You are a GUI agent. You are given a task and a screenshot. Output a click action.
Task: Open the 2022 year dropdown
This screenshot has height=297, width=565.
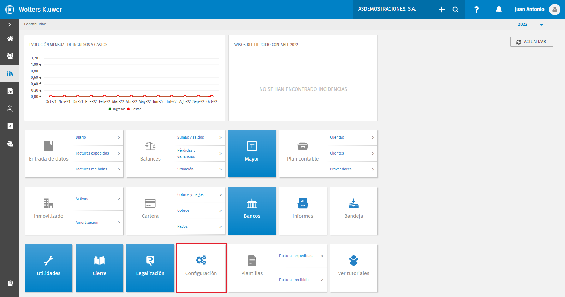tap(530, 24)
